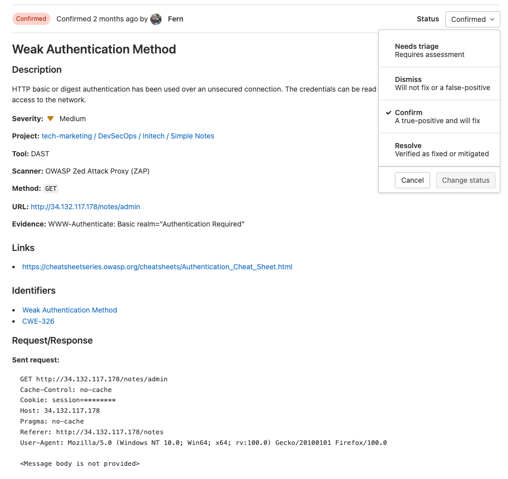Click Fern's avatar image
Viewport: 508px width, 479px height.
tap(156, 19)
